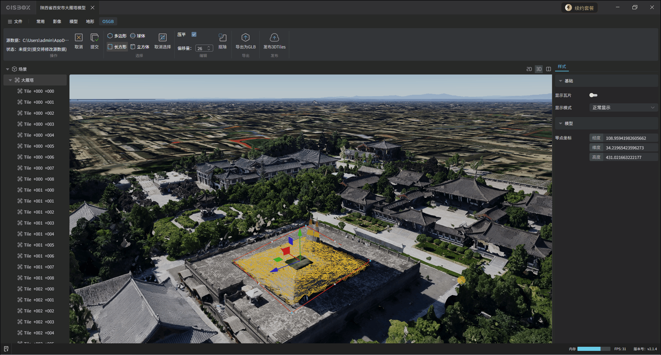Export model as GLB
Viewport: 661px width, 355px height.
pos(245,38)
